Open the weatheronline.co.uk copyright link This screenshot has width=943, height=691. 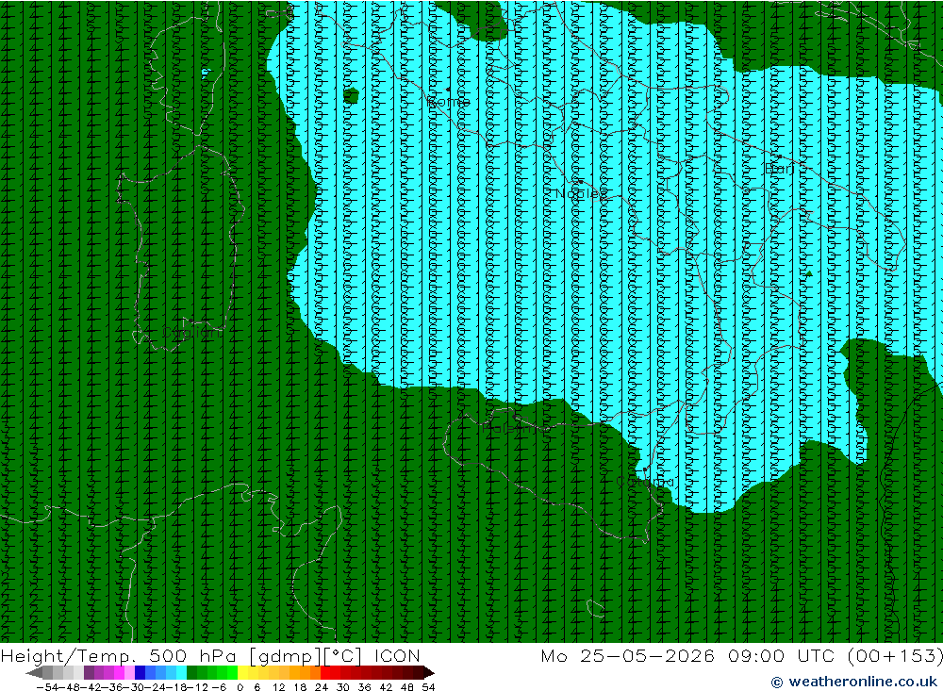point(854,682)
